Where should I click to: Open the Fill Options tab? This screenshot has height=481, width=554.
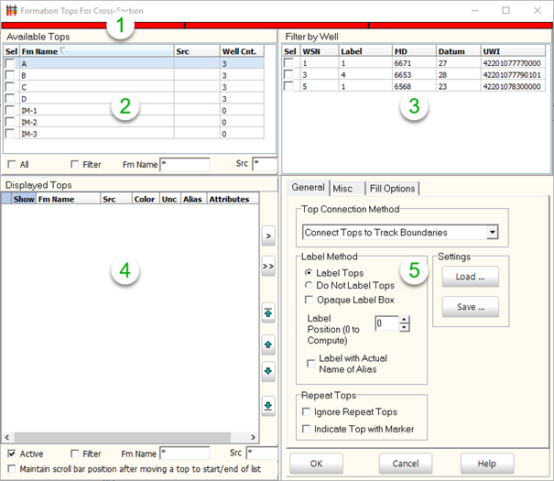391,188
